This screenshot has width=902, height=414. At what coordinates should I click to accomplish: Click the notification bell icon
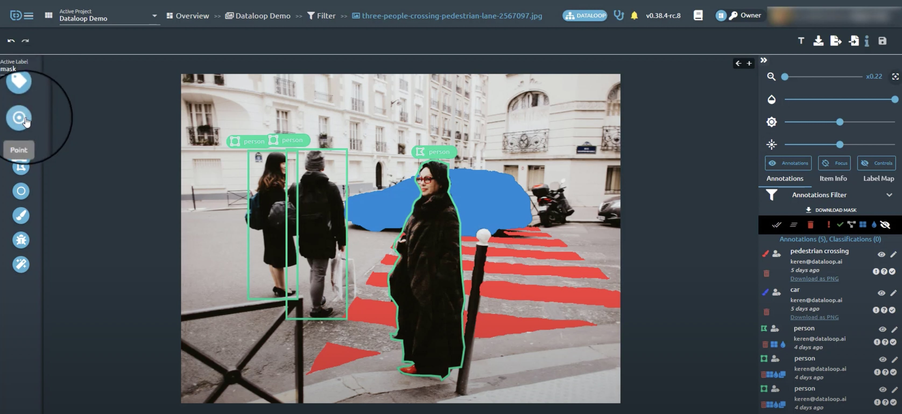[634, 16]
